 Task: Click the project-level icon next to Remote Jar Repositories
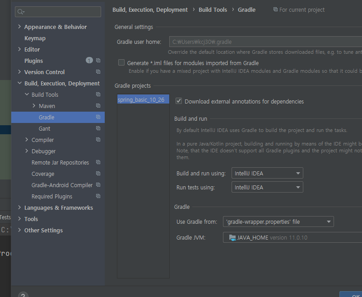pyautogui.click(x=98, y=162)
